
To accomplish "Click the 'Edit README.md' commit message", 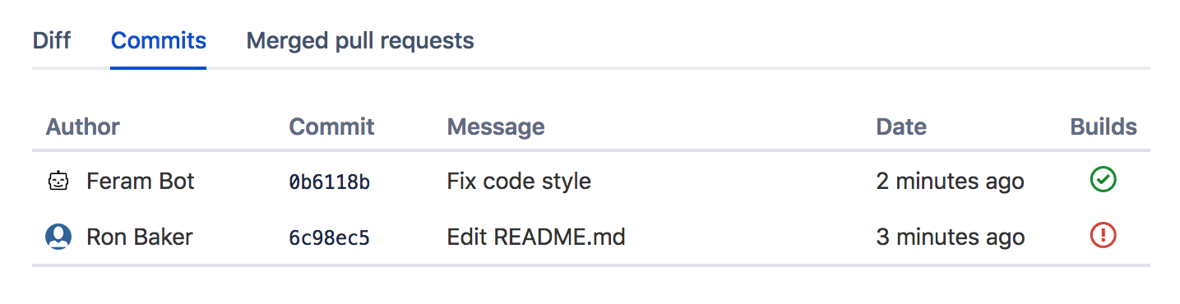I will 536,237.
